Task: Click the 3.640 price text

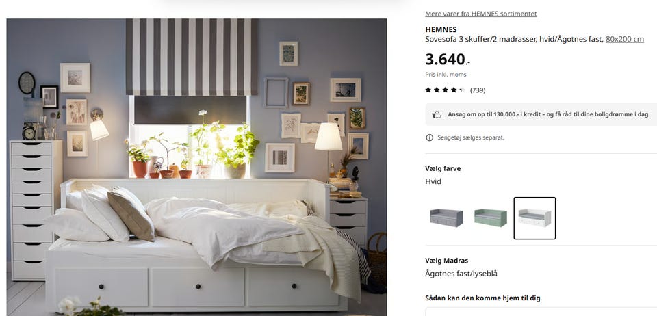Action: (x=447, y=60)
